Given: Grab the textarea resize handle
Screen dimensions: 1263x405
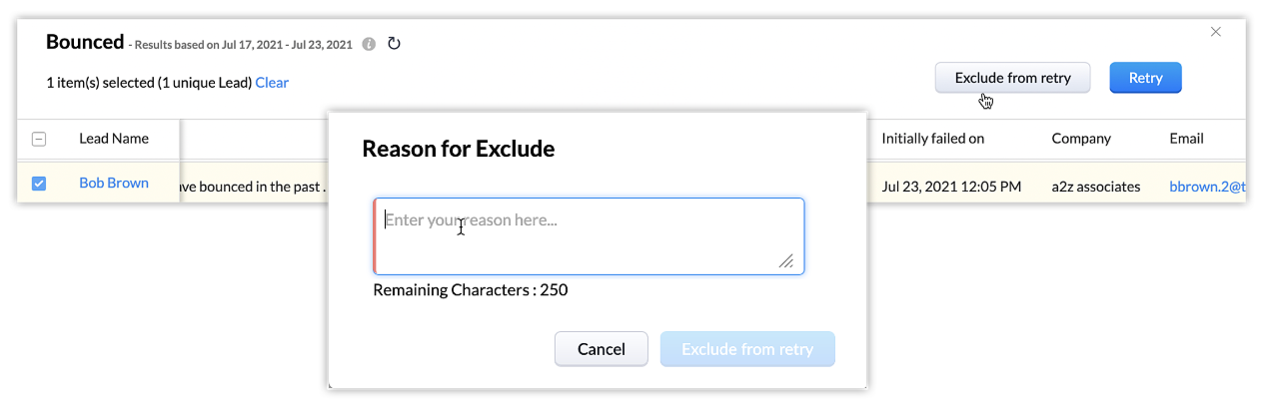Looking at the screenshot, I should (786, 261).
